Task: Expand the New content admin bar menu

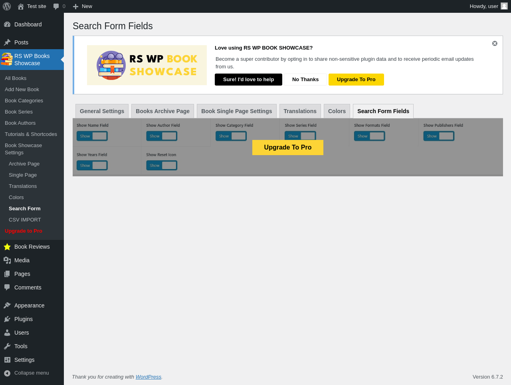Action: coord(83,6)
